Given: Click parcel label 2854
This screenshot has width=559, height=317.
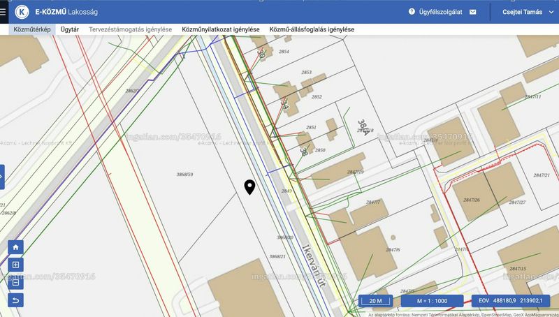Looking at the screenshot, I should pos(284,51).
